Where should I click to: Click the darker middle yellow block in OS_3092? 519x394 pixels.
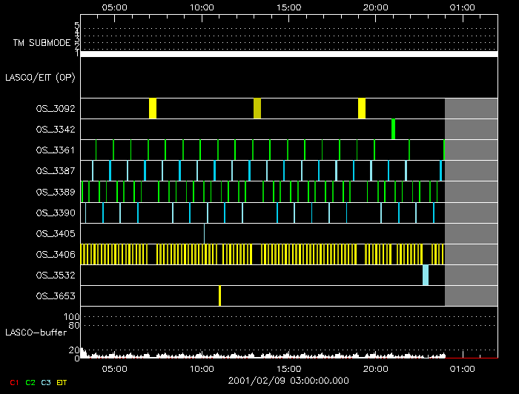tap(257, 108)
